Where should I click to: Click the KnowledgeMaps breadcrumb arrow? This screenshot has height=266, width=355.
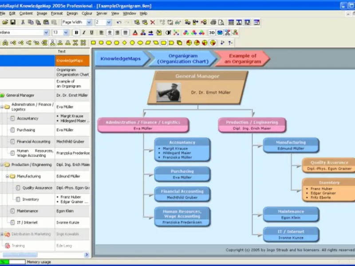122,59
